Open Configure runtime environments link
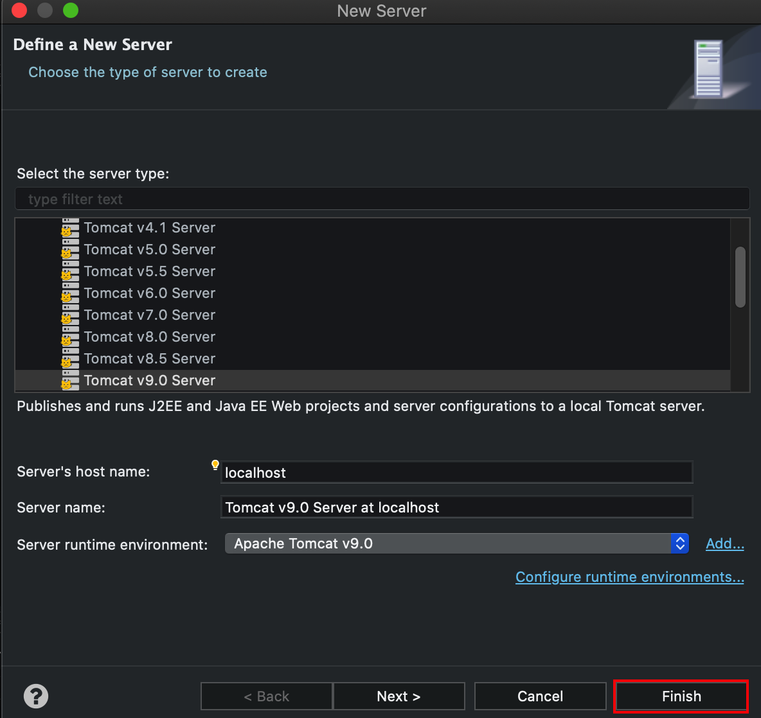Viewport: 761px width, 718px height. 629,577
